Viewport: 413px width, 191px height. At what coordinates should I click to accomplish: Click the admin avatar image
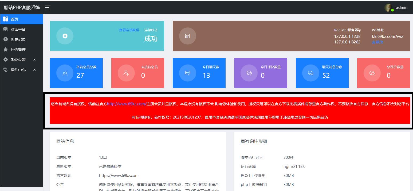[388, 8]
